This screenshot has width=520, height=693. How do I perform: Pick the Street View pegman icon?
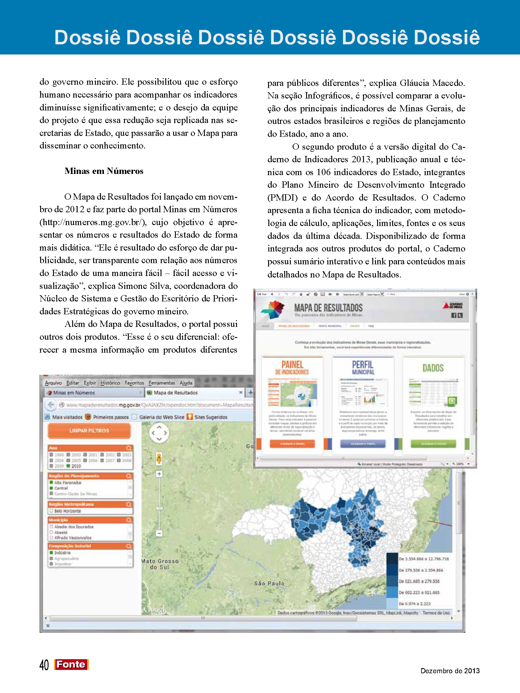coord(159,459)
